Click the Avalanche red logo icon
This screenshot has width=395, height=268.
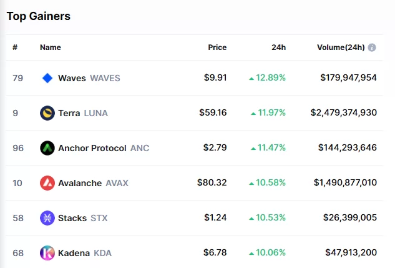point(47,183)
